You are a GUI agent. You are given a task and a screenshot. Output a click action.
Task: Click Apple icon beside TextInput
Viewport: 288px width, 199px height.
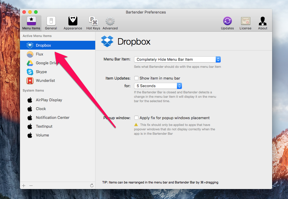(30, 127)
